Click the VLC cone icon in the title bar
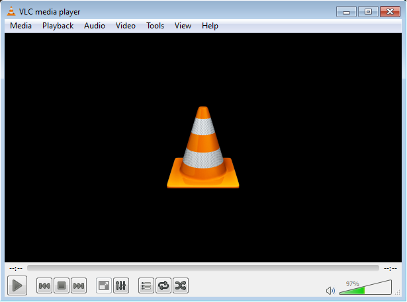 pyautogui.click(x=11, y=11)
